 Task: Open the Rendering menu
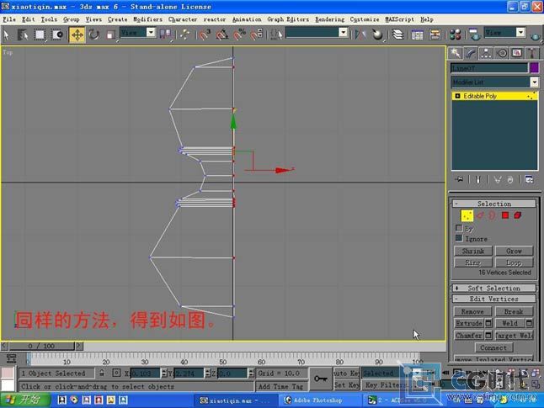(329, 19)
